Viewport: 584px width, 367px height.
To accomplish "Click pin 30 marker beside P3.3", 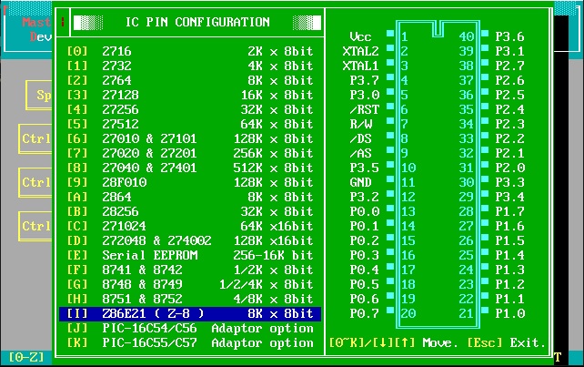I will point(485,178).
